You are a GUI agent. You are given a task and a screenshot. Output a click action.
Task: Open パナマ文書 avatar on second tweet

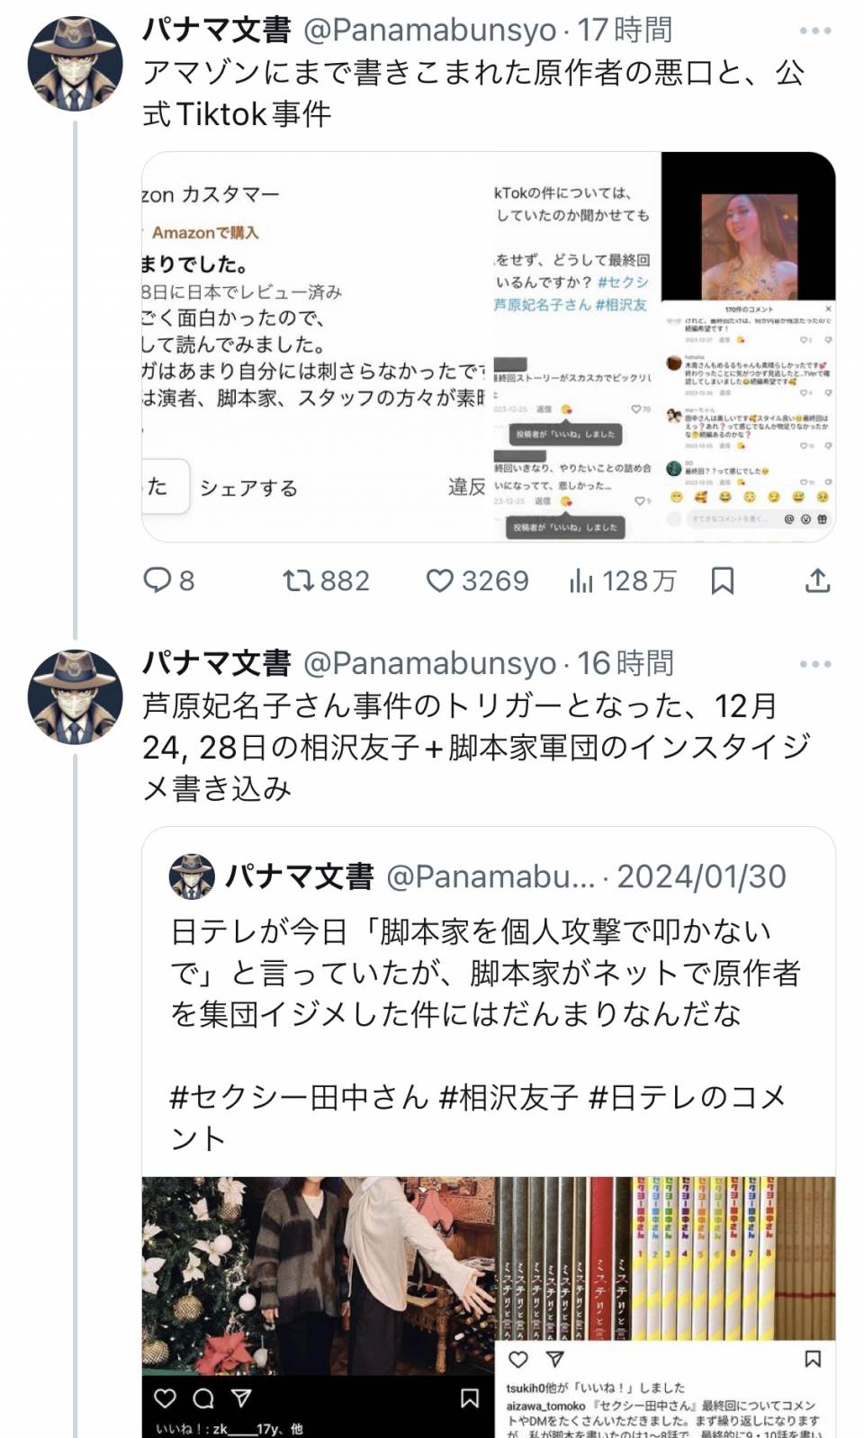(75, 697)
